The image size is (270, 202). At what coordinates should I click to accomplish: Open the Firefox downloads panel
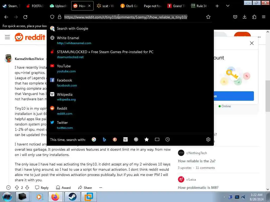[244, 17]
